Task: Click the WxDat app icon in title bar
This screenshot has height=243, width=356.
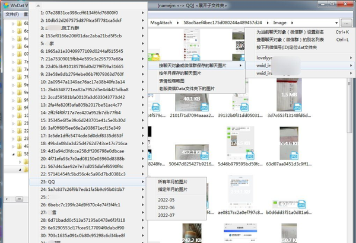Action: (6, 5)
